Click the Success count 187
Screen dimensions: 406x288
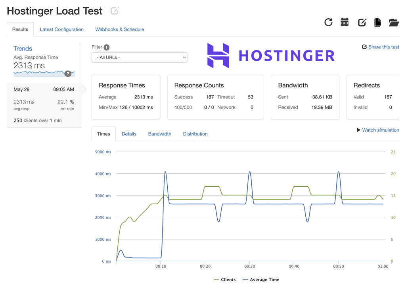point(210,97)
